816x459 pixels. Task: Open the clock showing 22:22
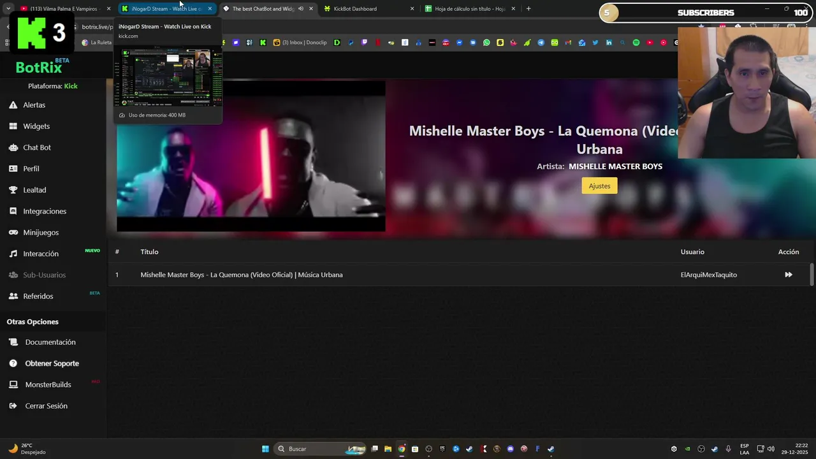coord(795,449)
